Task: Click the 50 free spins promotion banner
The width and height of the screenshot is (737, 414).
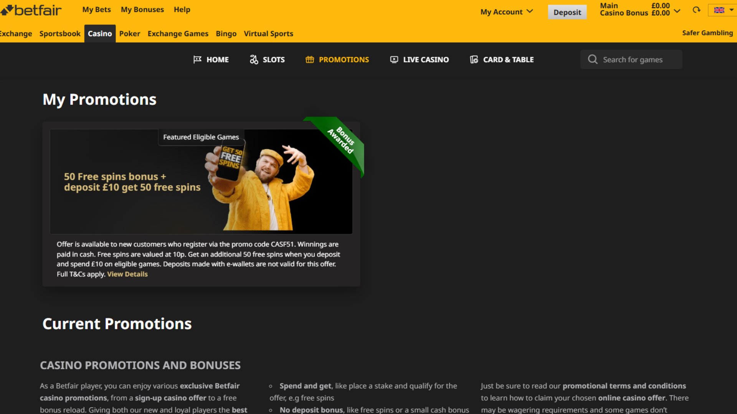Action: (x=201, y=181)
